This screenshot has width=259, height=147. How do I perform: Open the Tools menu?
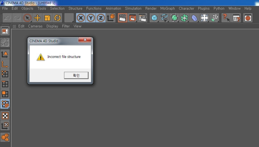(x=42, y=8)
